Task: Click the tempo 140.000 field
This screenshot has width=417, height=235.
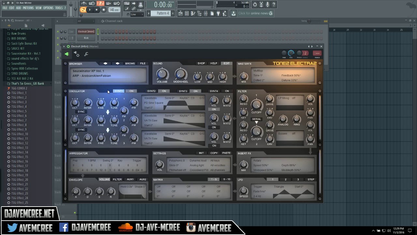Action: coord(114,10)
